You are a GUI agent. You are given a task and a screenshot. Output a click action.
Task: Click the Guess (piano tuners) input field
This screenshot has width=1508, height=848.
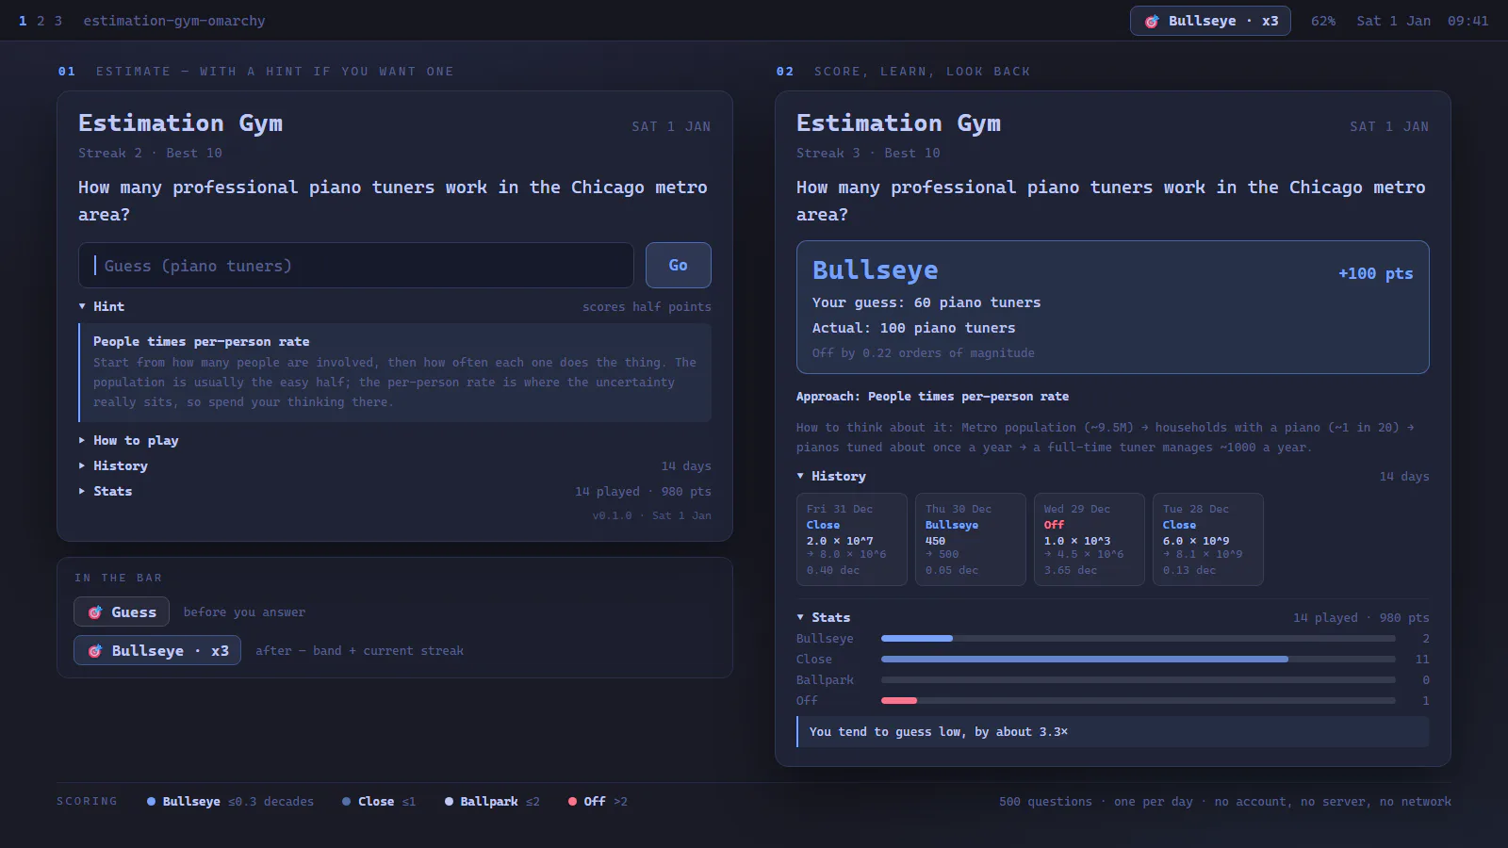tap(356, 266)
